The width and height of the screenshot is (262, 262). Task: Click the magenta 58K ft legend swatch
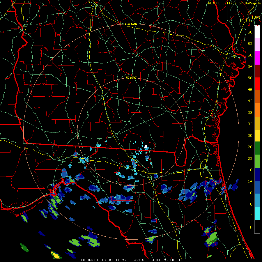coord(257,58)
